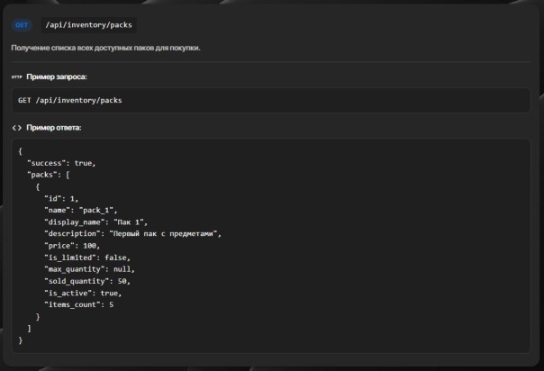Click the blue GET method badge
Screen dimensions: 544x371
[22, 24]
